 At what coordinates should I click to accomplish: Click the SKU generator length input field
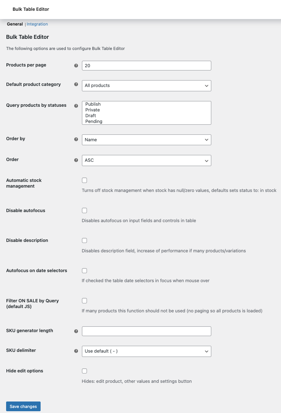pyautogui.click(x=146, y=331)
